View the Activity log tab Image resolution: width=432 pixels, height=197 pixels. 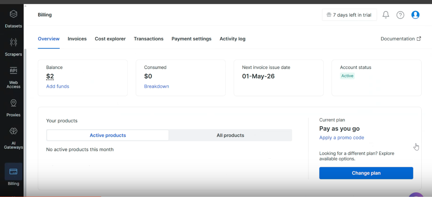232,39
